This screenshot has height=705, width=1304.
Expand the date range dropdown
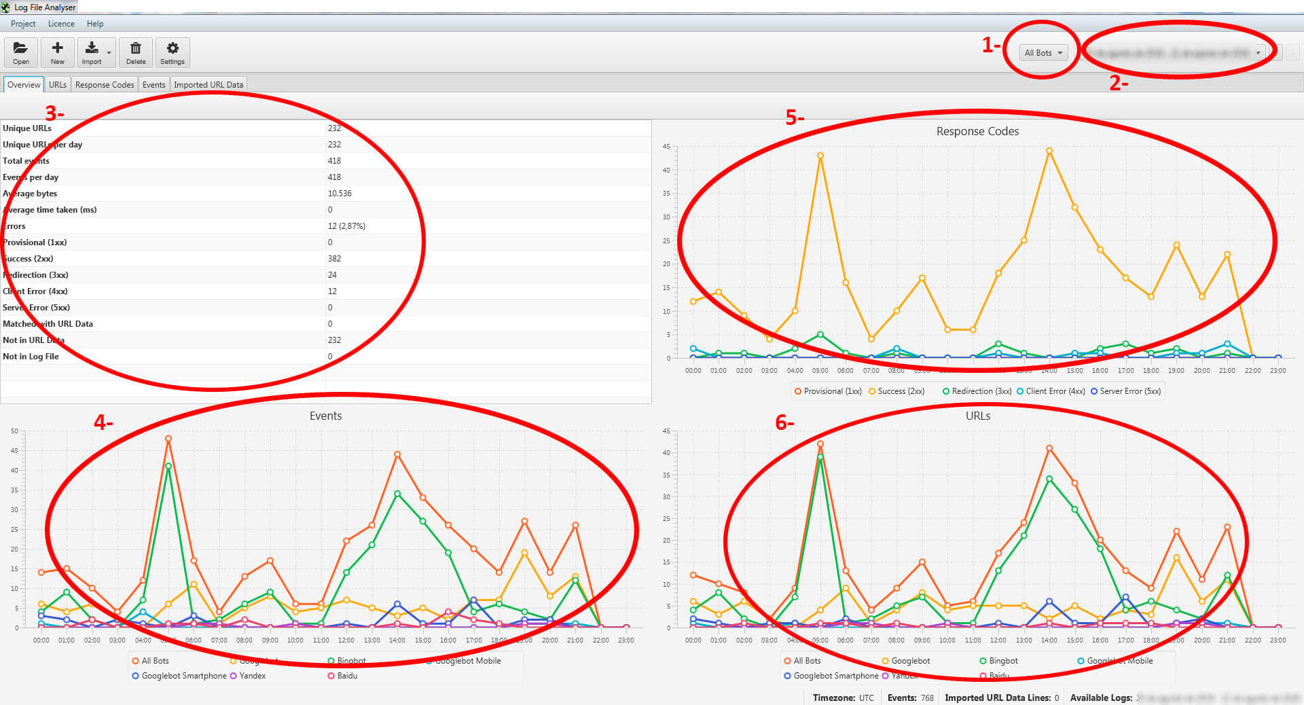[x=1258, y=53]
